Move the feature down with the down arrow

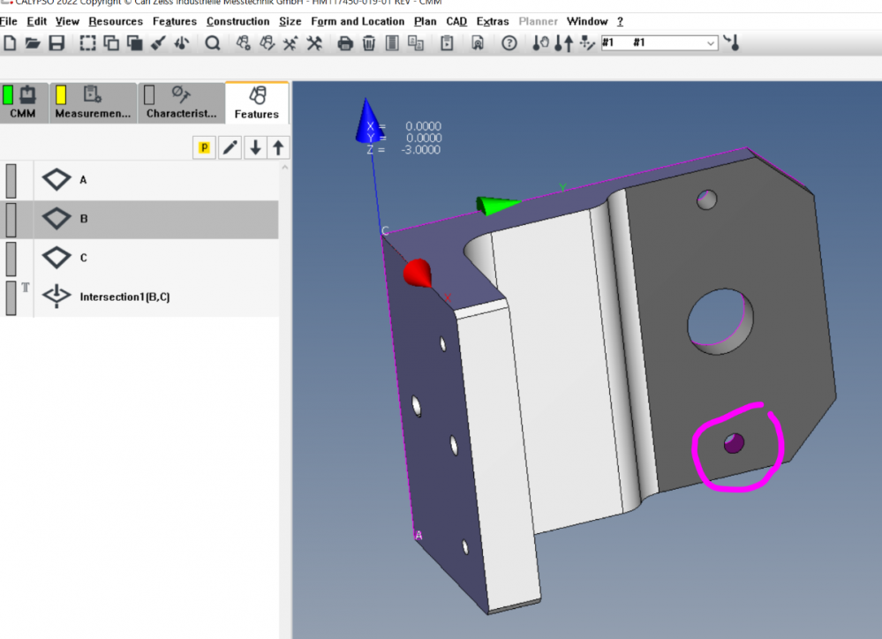(x=255, y=147)
